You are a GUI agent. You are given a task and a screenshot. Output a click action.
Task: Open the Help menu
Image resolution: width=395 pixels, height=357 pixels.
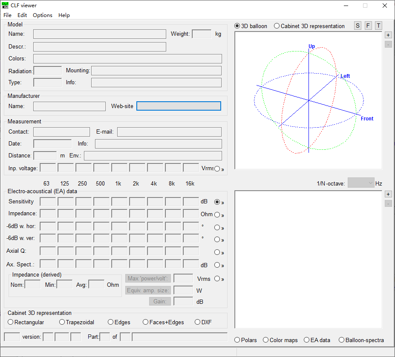(64, 15)
